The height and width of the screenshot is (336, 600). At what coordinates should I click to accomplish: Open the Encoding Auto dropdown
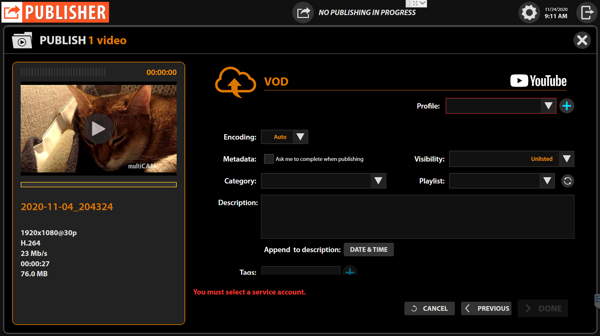pos(284,137)
